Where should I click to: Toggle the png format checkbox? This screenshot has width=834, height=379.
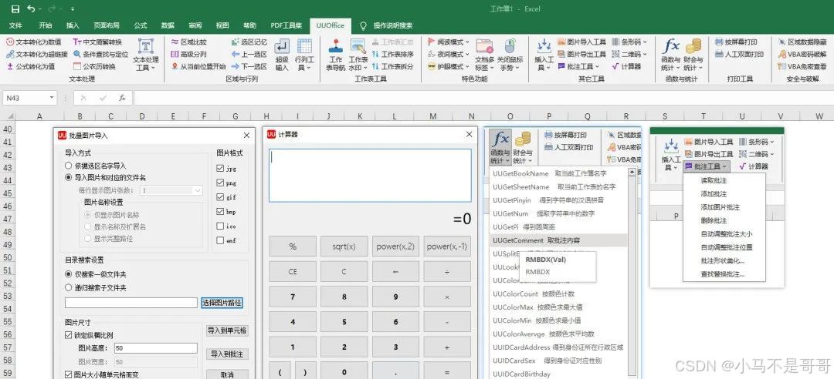(x=220, y=183)
